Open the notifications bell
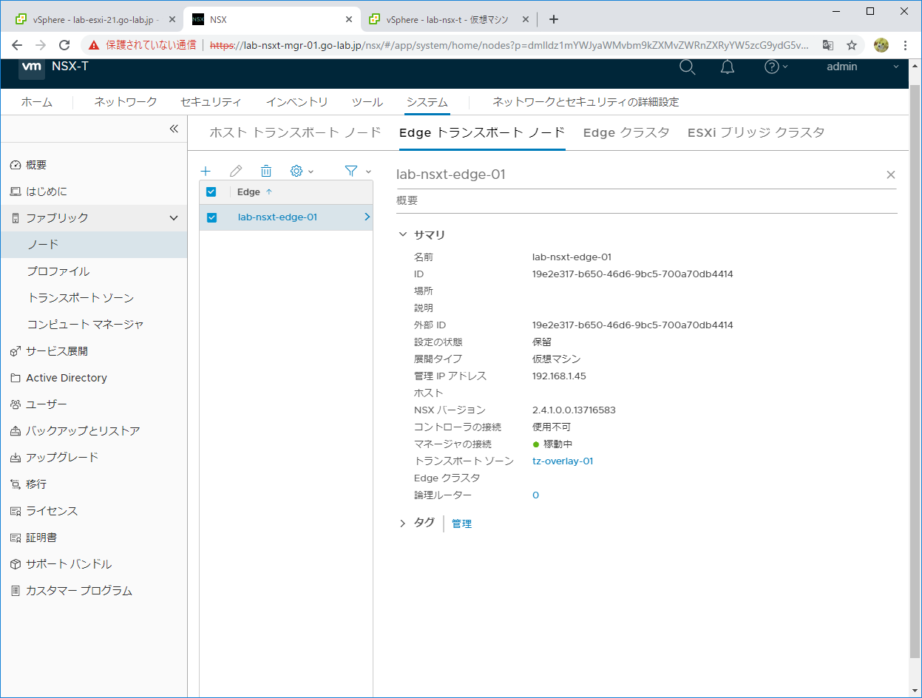The width and height of the screenshot is (922, 698). (x=728, y=67)
